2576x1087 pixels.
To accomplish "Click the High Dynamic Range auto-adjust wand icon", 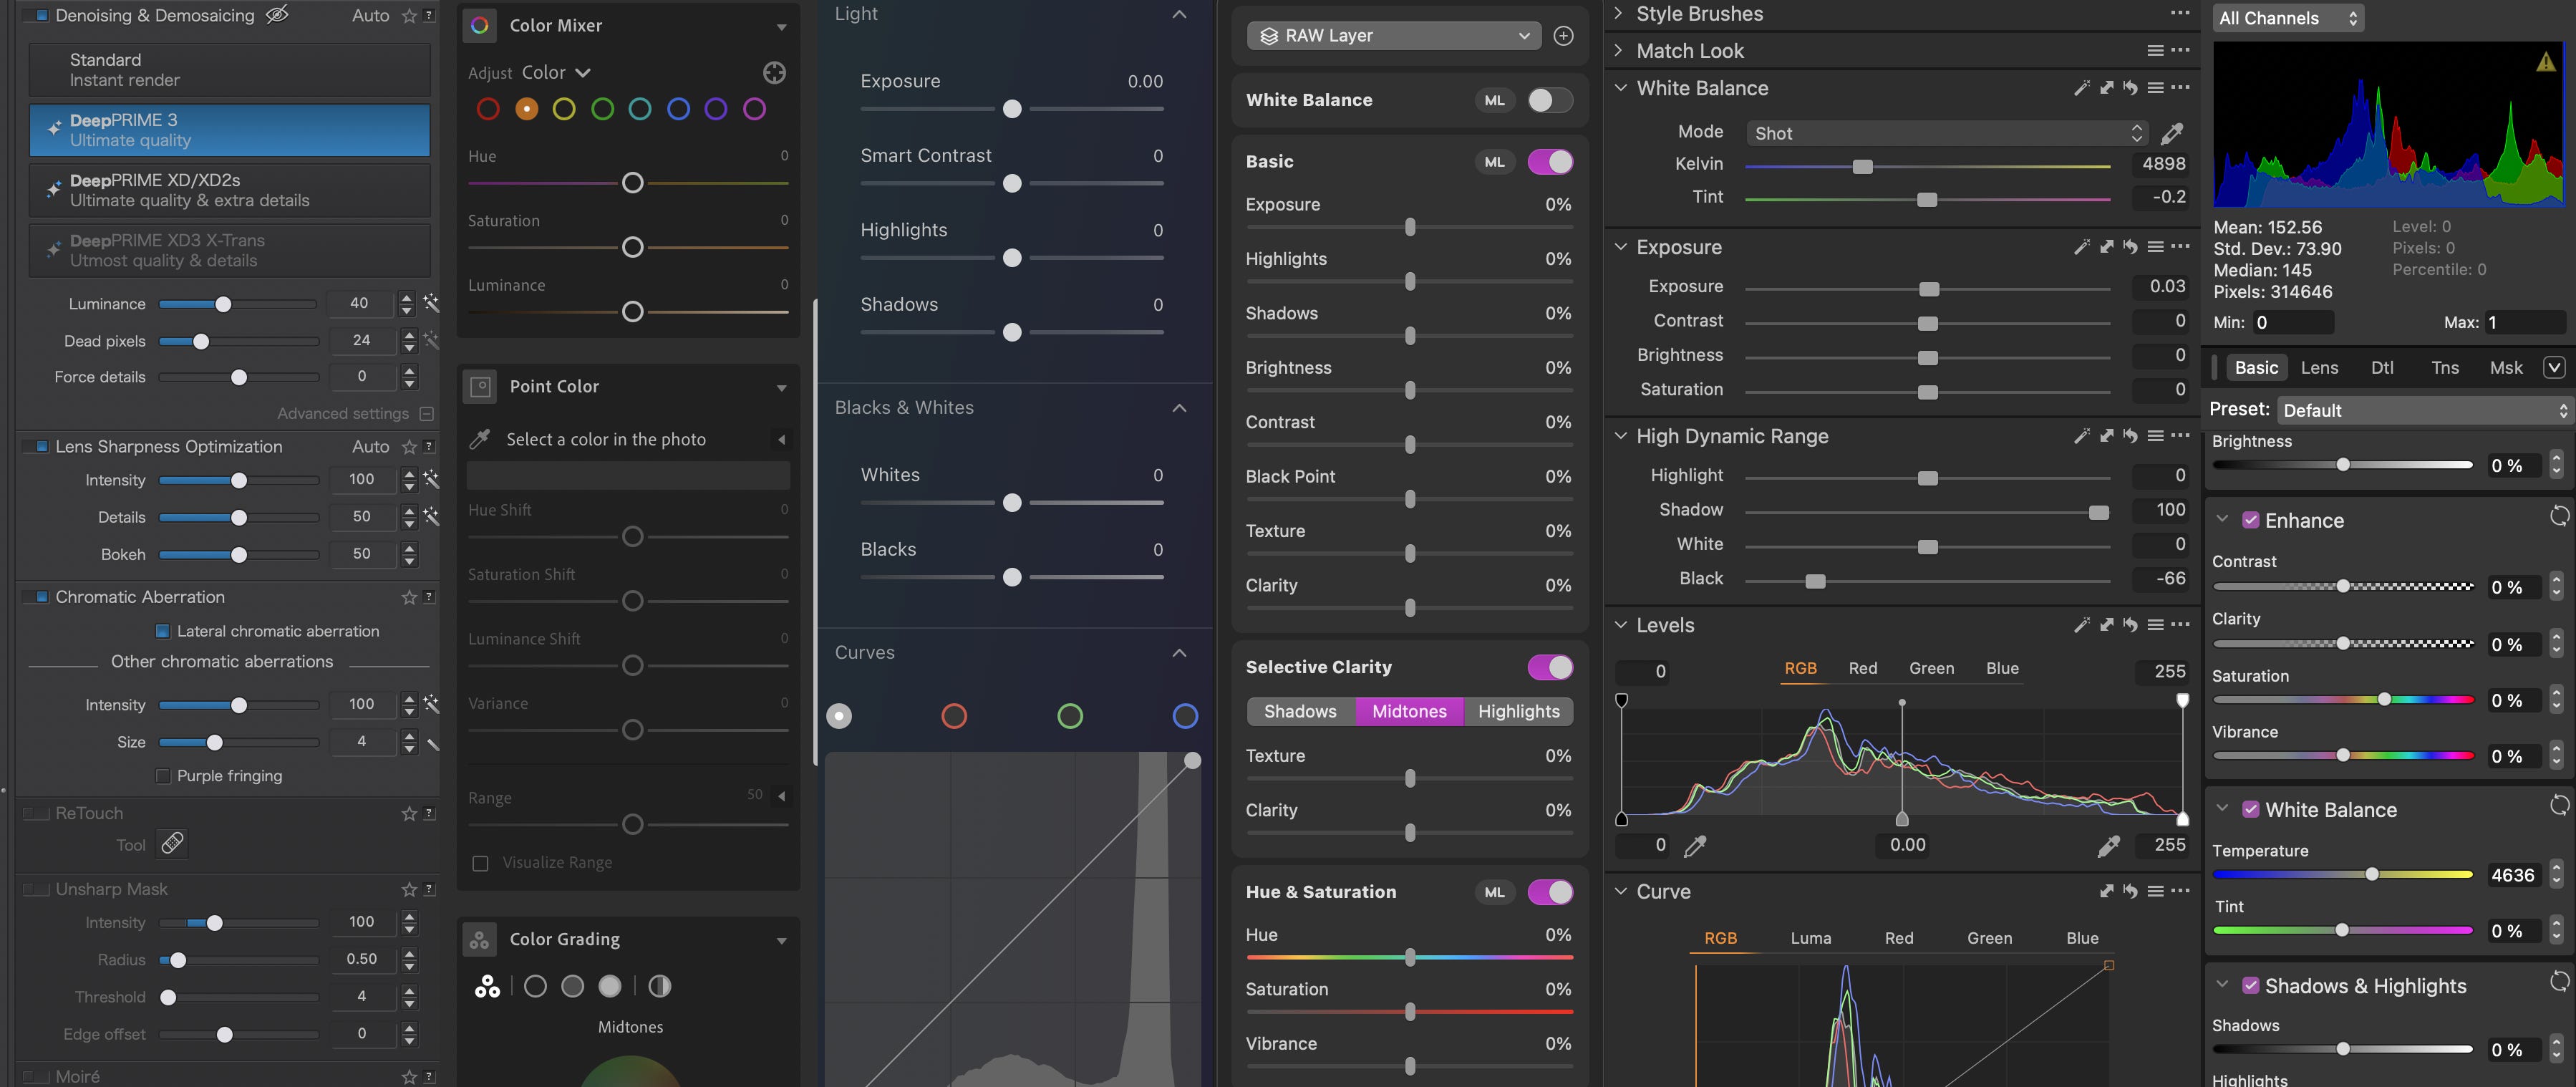I will (2082, 435).
